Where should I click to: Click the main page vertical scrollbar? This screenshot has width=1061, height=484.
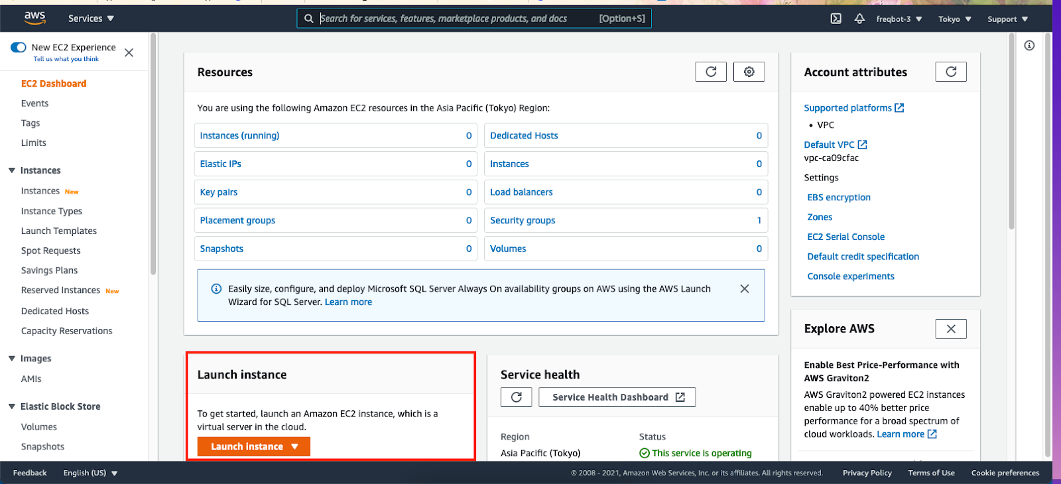[x=1011, y=133]
